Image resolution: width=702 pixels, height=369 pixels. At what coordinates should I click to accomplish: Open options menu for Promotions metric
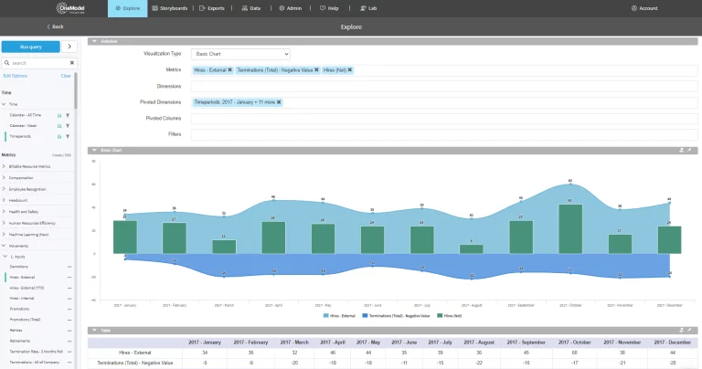click(x=69, y=309)
